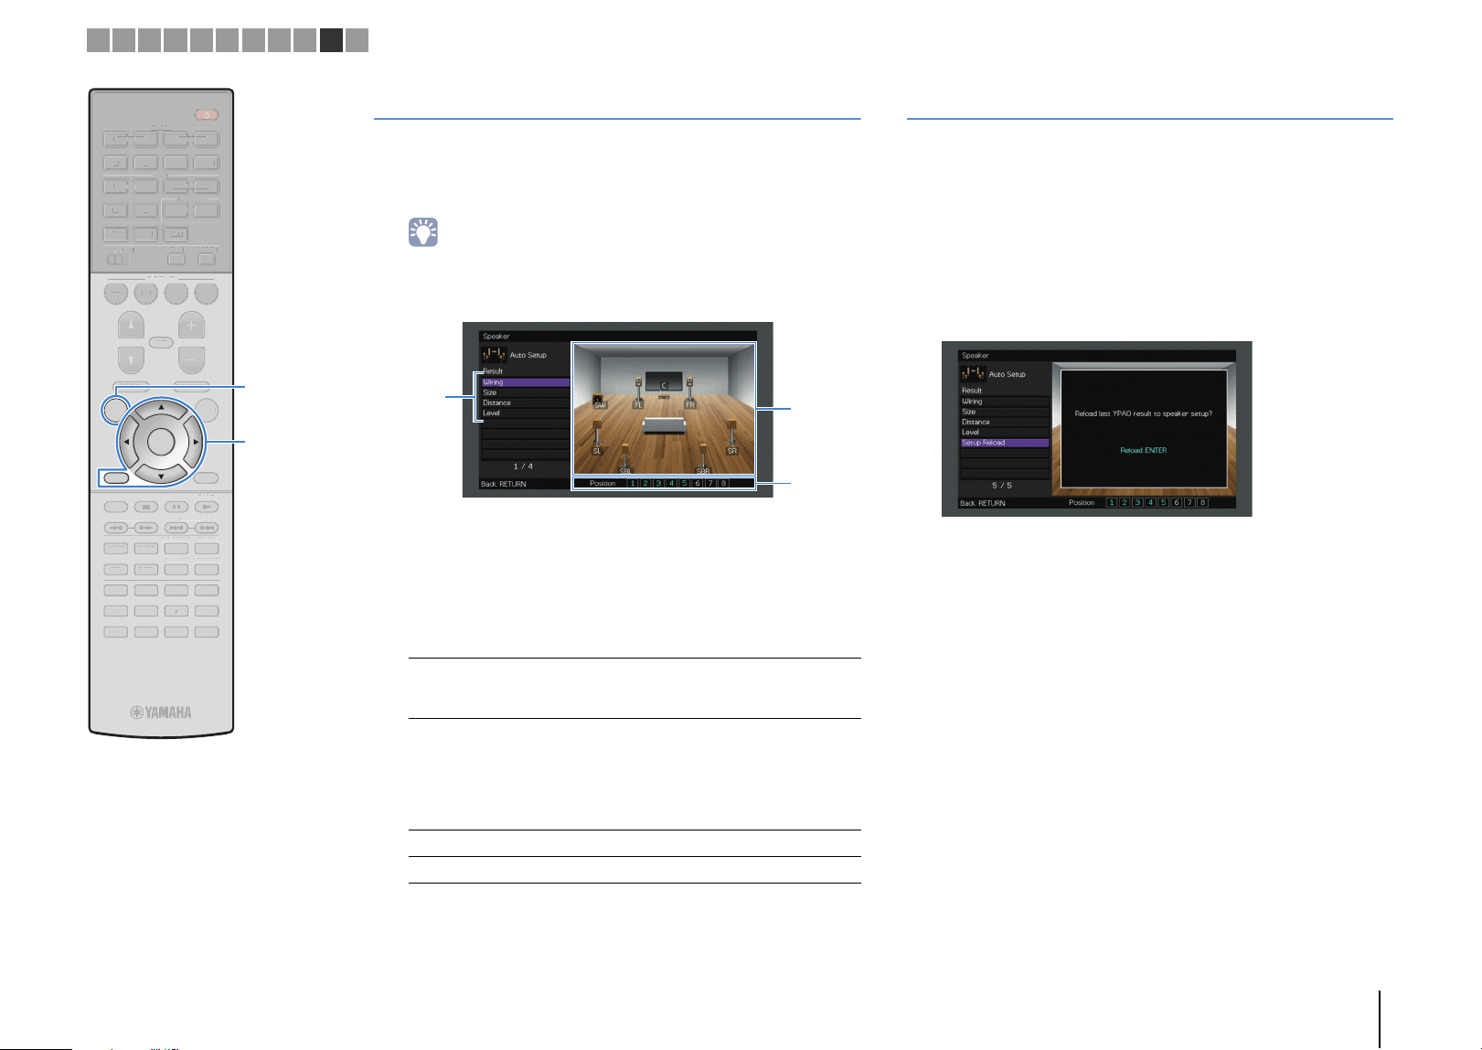Click the cursor down arrow on the remote
Screen dimensions: 1482x1050
tap(160, 477)
